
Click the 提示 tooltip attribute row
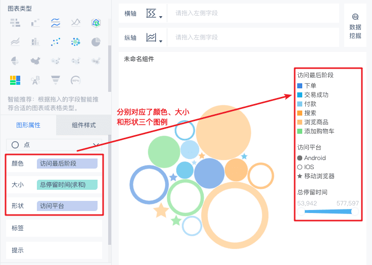tap(54, 250)
